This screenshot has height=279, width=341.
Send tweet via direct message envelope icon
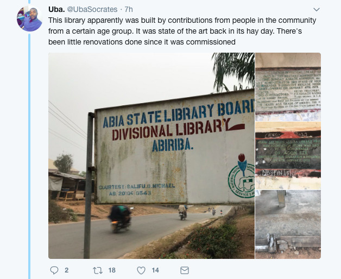pos(185,270)
